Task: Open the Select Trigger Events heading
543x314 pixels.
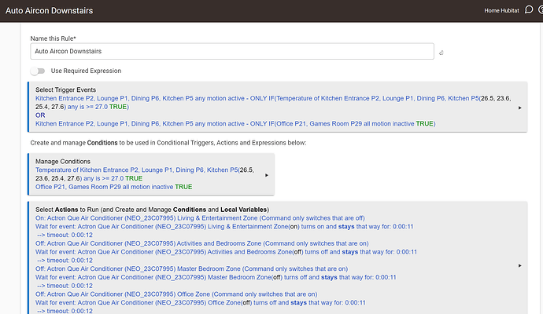Action: coord(66,89)
